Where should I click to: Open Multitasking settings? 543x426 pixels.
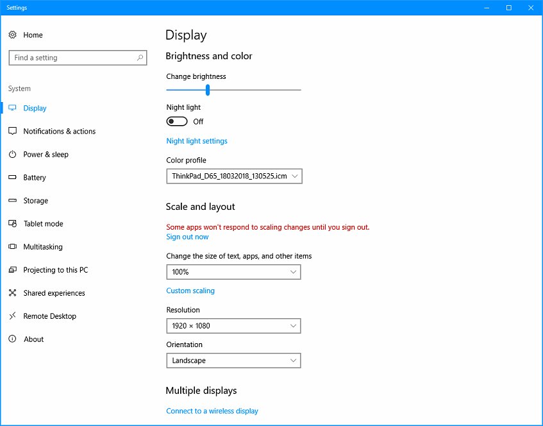coord(43,247)
